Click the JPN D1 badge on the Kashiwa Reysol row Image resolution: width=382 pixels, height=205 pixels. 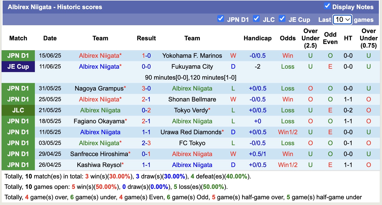click(18, 165)
